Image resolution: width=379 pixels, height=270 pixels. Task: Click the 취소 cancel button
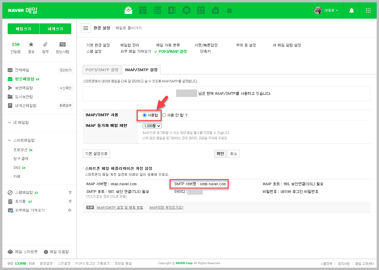(234, 154)
